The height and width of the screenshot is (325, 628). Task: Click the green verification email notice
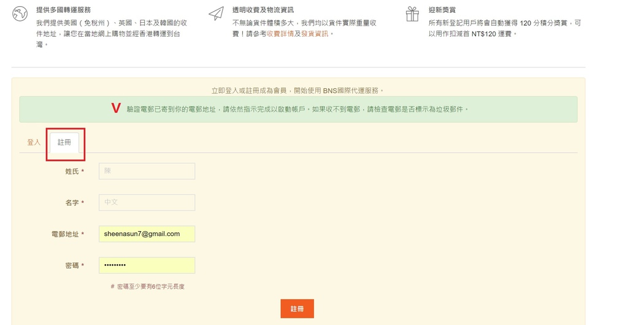[298, 109]
